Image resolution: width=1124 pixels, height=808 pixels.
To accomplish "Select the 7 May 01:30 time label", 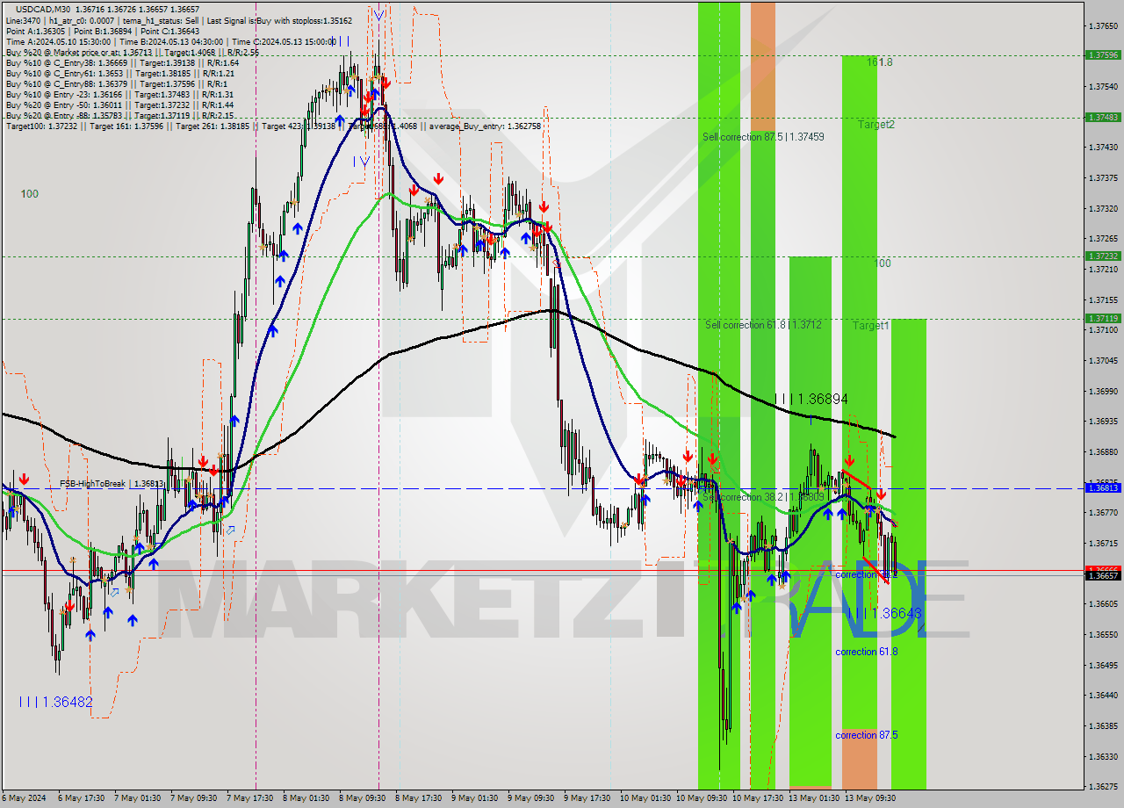I will click(138, 798).
